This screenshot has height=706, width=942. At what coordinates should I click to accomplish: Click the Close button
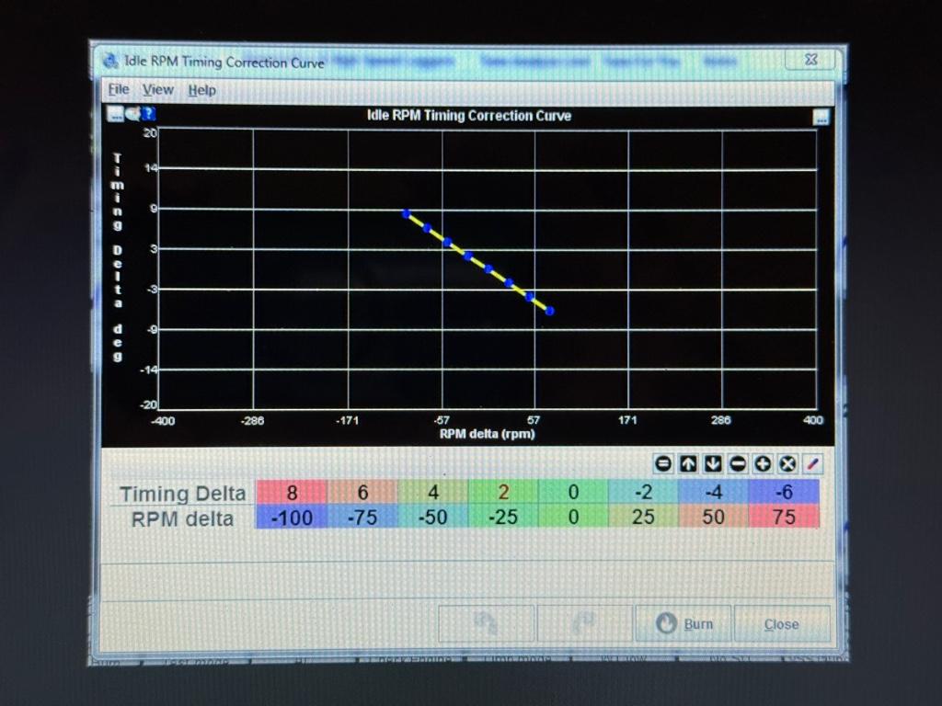coord(781,623)
